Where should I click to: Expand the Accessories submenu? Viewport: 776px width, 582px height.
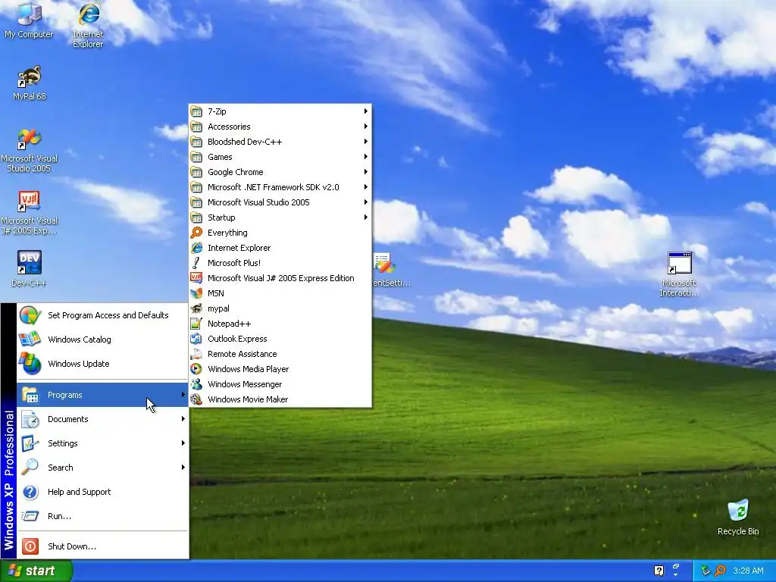280,127
